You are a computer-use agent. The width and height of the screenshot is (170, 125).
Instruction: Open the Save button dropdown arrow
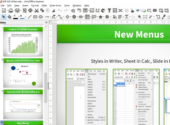click(21, 11)
